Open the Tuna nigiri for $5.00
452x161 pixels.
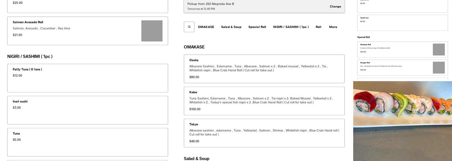click(x=87, y=142)
